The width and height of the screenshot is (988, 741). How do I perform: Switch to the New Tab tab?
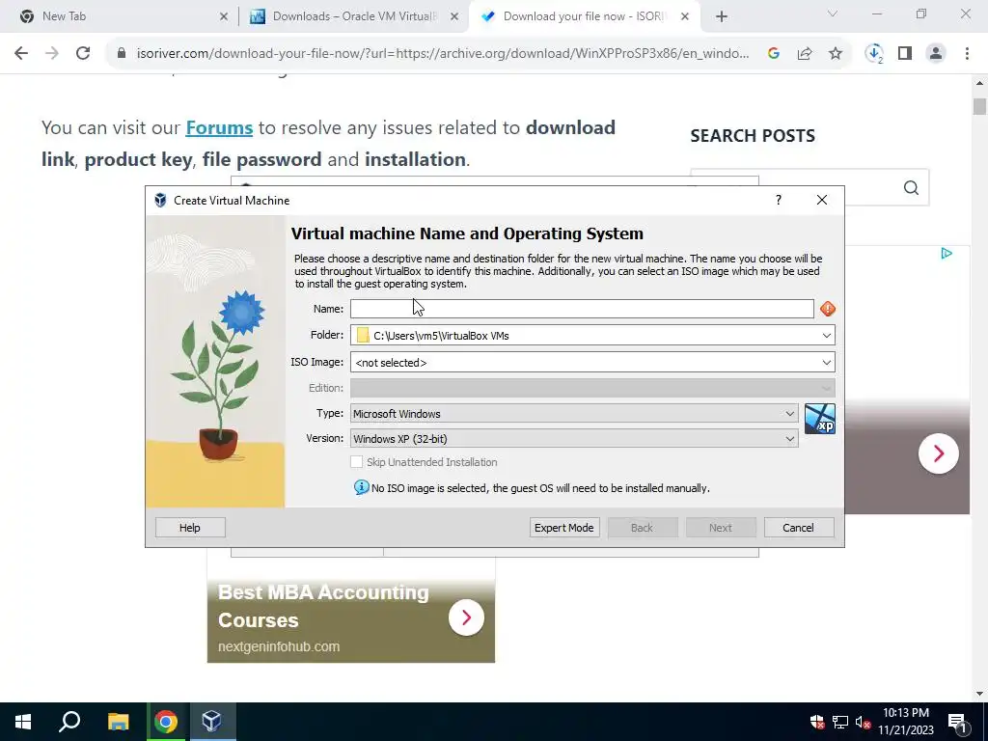point(120,16)
